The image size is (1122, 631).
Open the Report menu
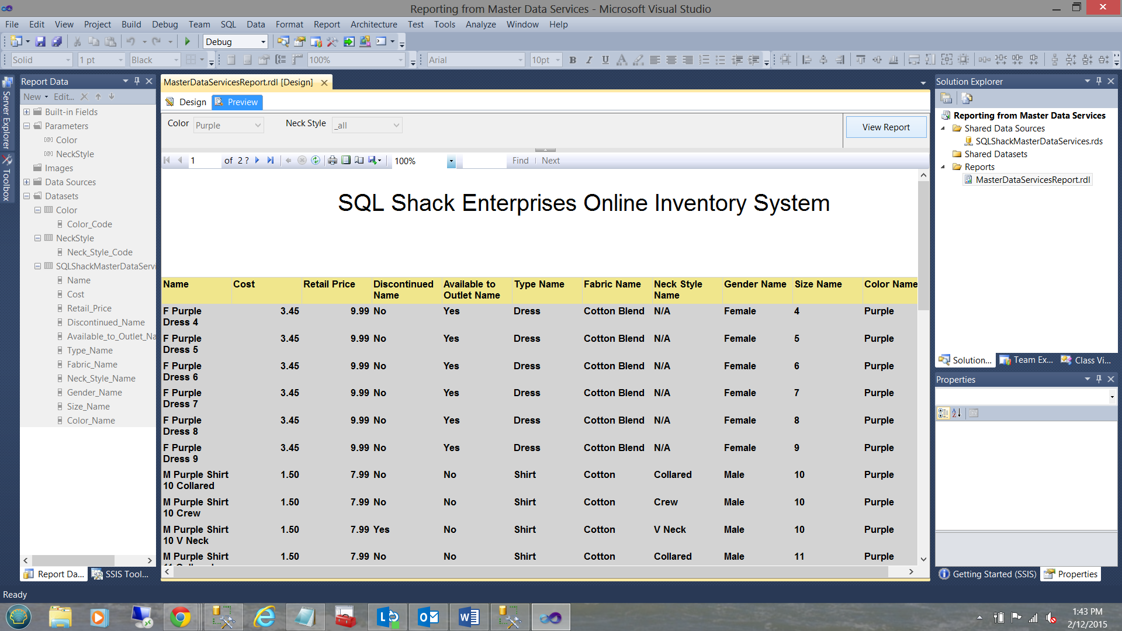pyautogui.click(x=326, y=25)
